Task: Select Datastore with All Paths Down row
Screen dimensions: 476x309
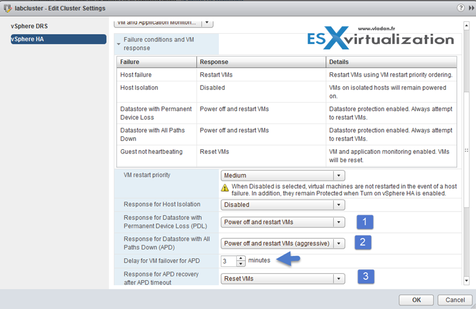Action: (x=287, y=134)
